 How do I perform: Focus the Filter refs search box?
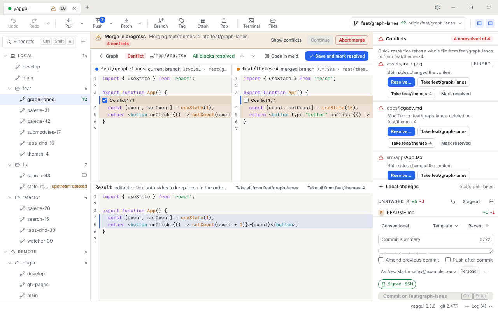pyautogui.click(x=40, y=42)
